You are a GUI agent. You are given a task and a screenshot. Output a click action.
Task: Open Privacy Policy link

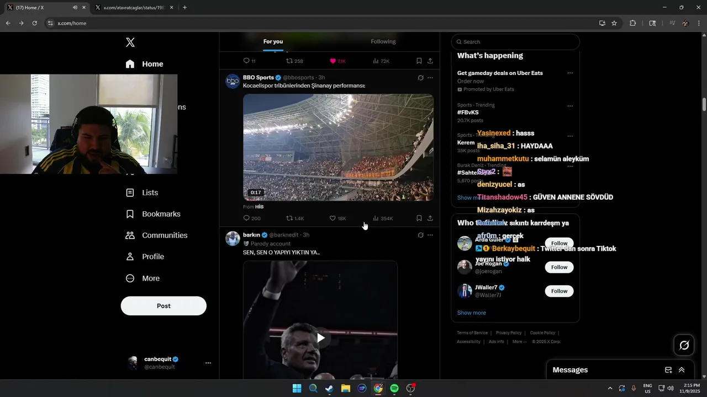click(x=509, y=333)
